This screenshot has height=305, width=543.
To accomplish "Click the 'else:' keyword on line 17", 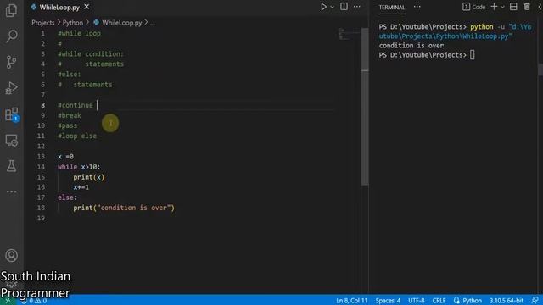I will click(x=68, y=197).
